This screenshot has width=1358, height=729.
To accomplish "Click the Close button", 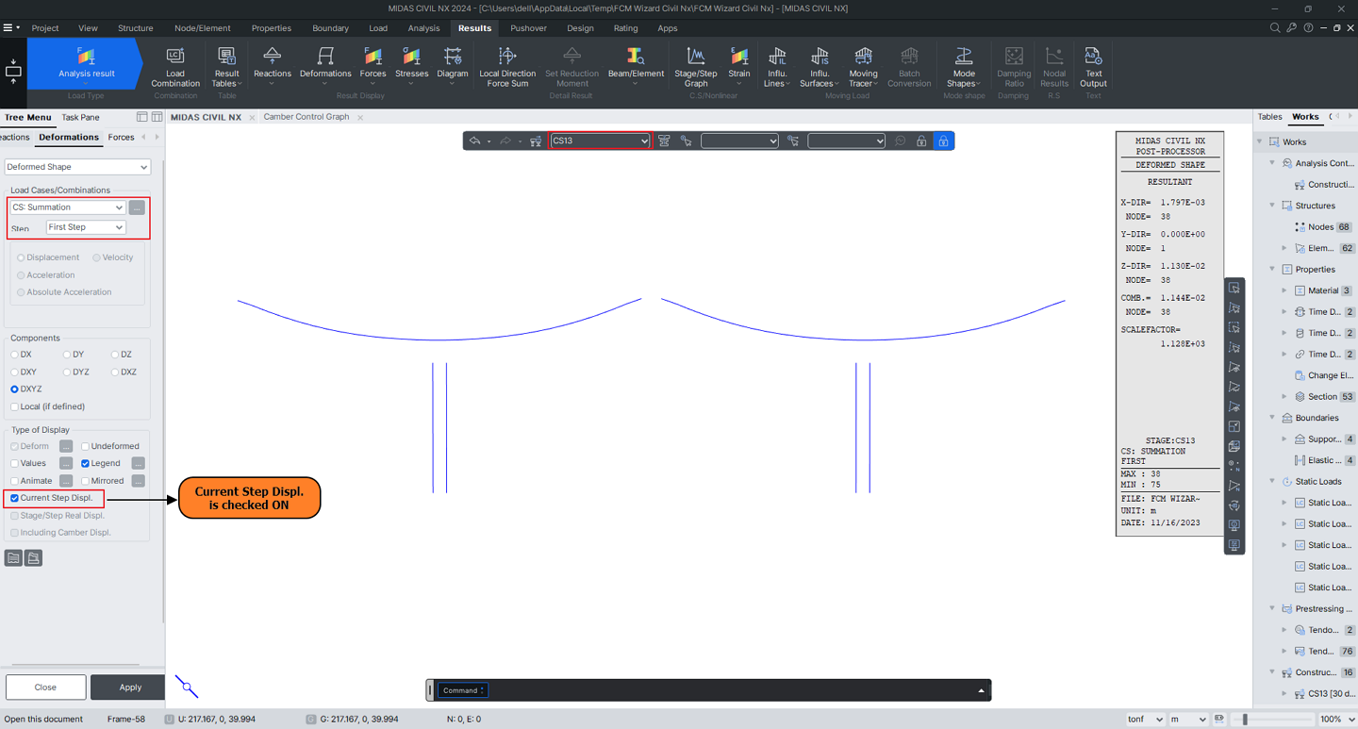I will [x=45, y=687].
